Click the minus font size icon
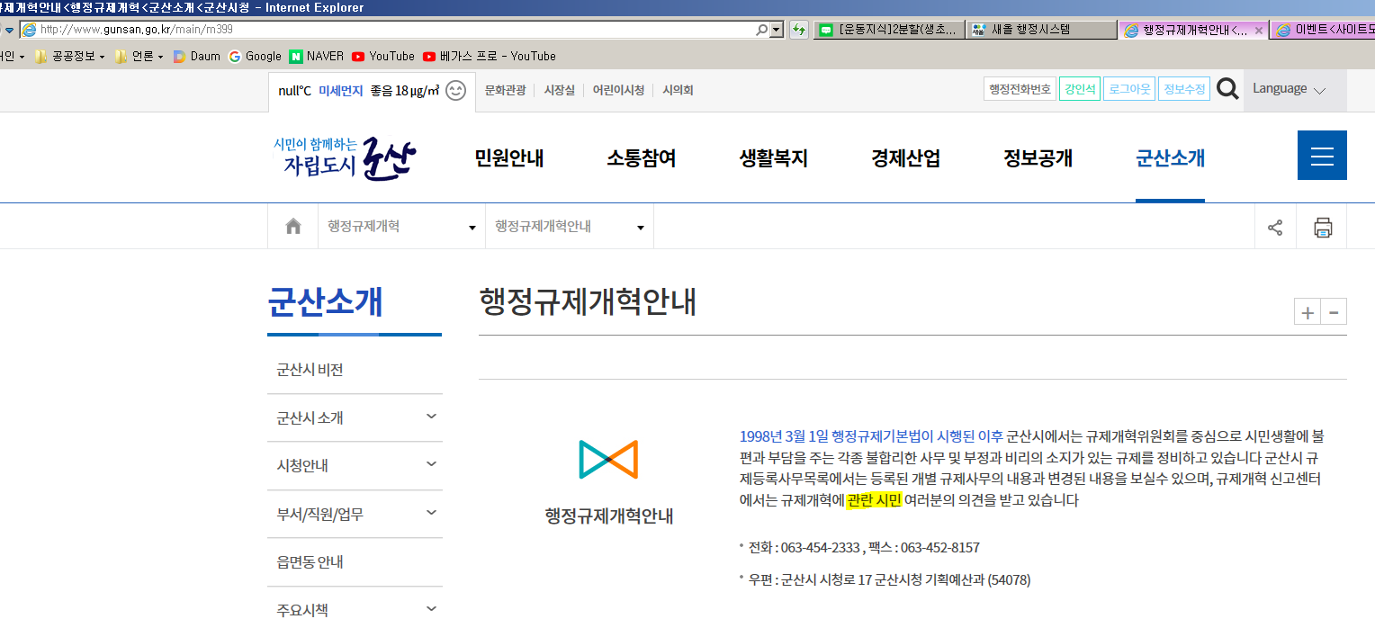This screenshot has width=1375, height=619. (1334, 312)
